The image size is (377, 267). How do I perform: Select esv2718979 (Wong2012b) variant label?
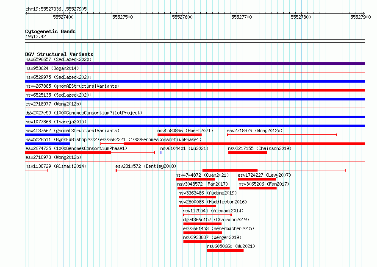point(255,131)
